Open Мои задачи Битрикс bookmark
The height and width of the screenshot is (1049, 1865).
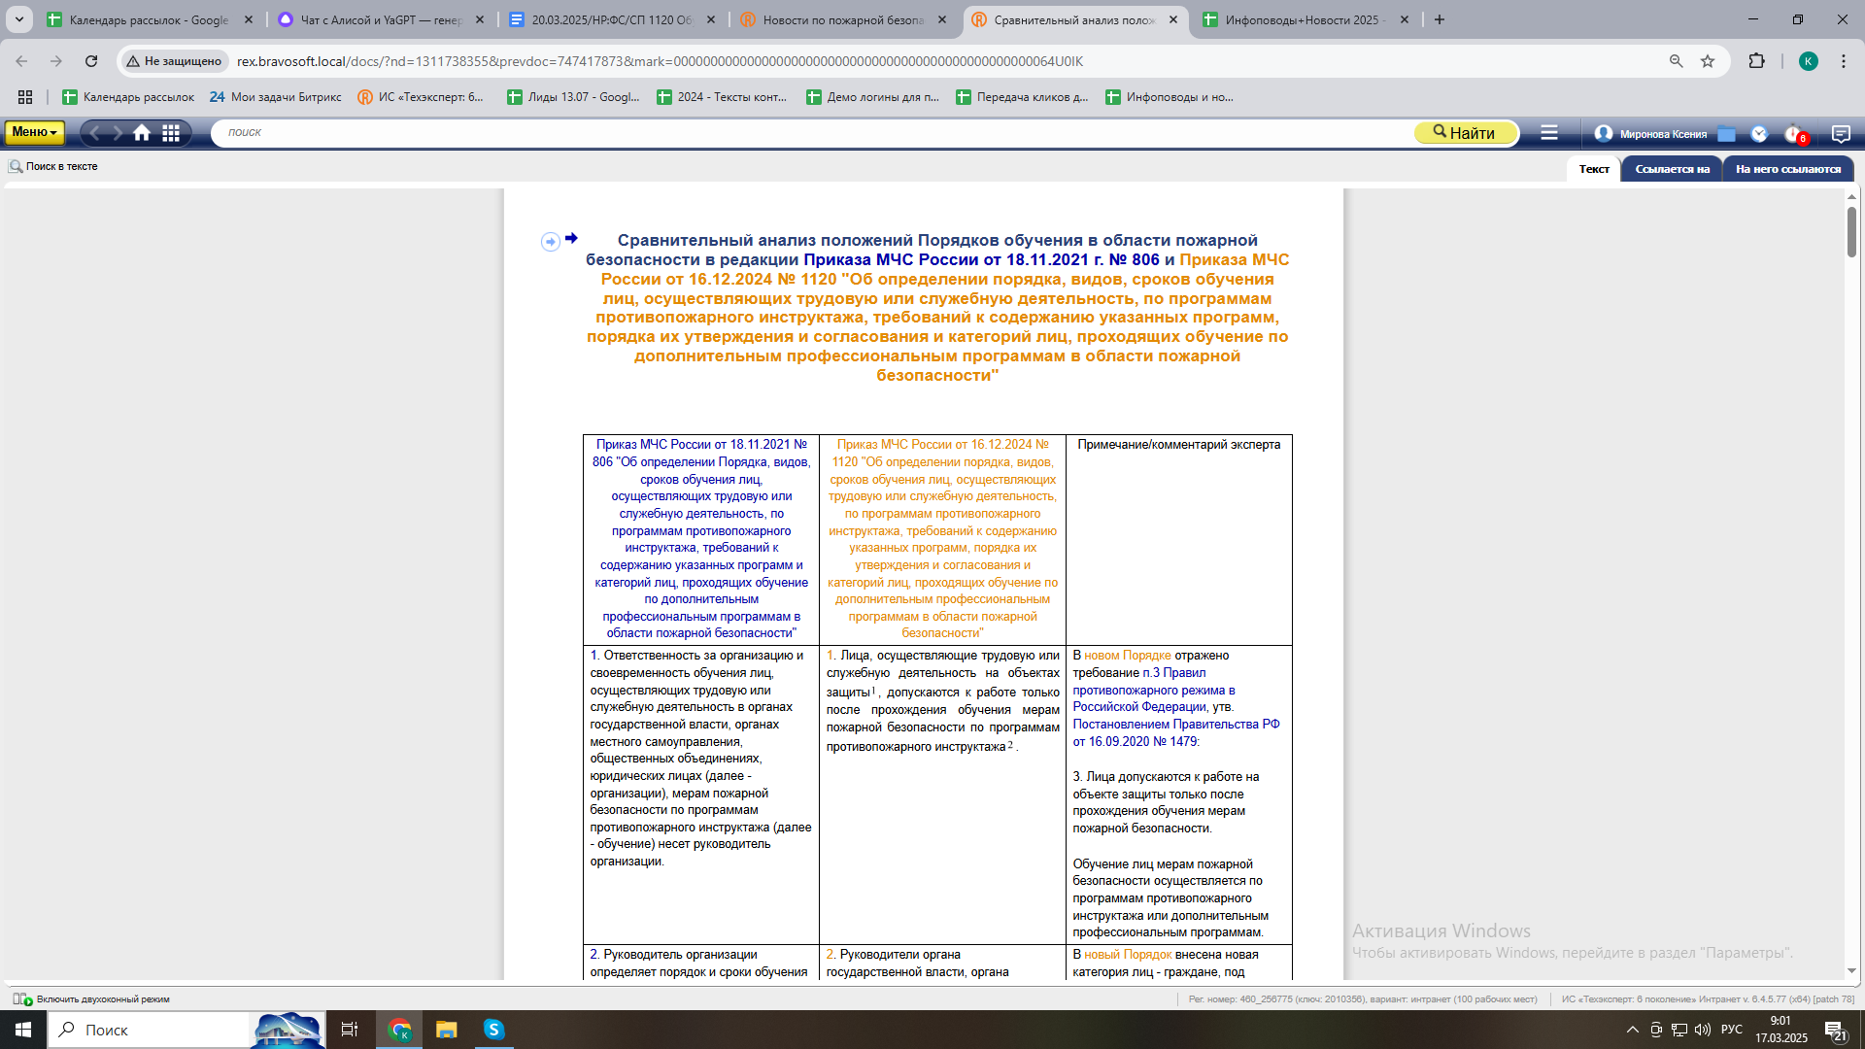tap(276, 97)
